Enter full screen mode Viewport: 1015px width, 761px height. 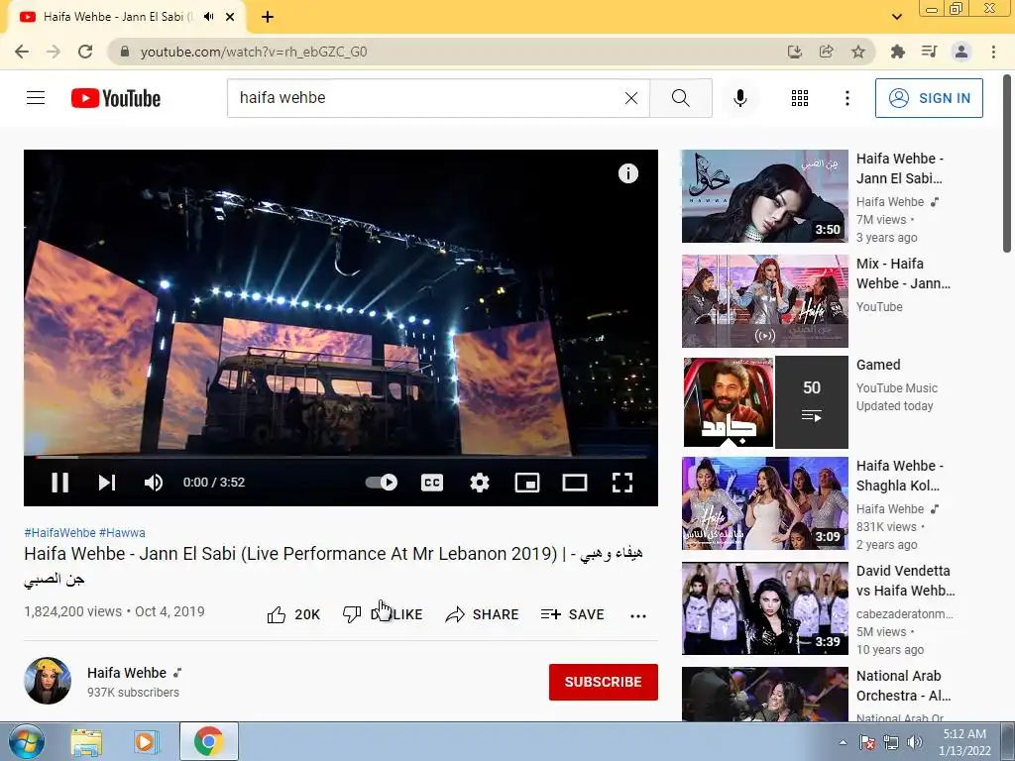click(622, 483)
